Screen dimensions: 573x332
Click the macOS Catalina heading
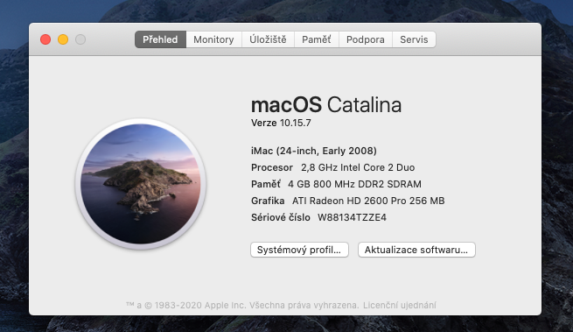(326, 105)
